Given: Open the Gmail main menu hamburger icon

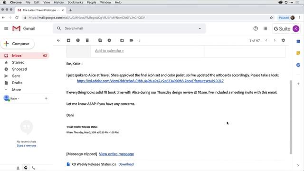Looking at the screenshot, I should [6, 28].
